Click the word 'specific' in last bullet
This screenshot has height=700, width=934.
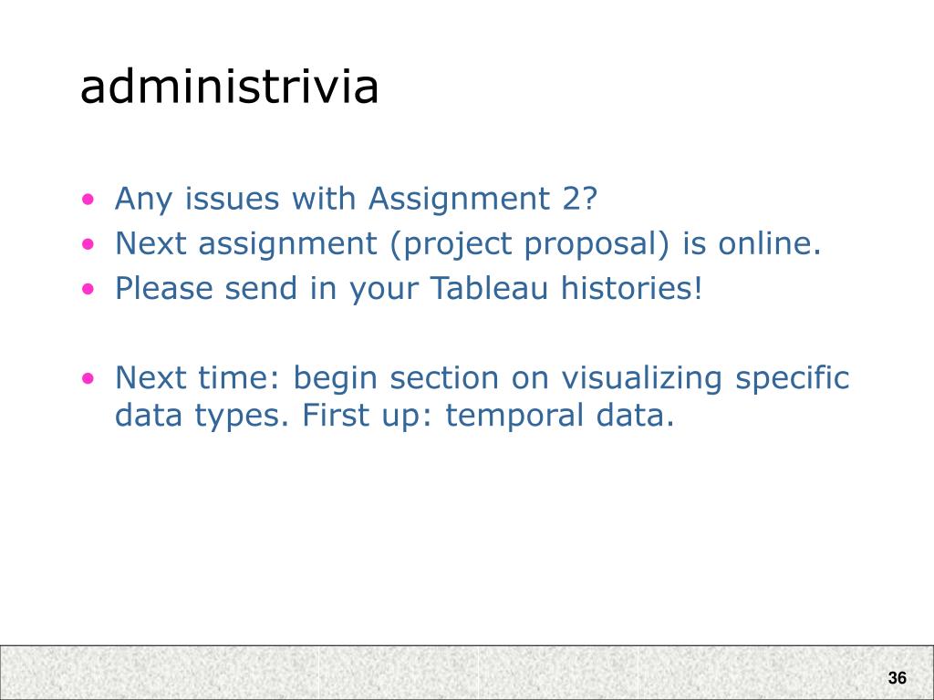pyautogui.click(x=793, y=378)
